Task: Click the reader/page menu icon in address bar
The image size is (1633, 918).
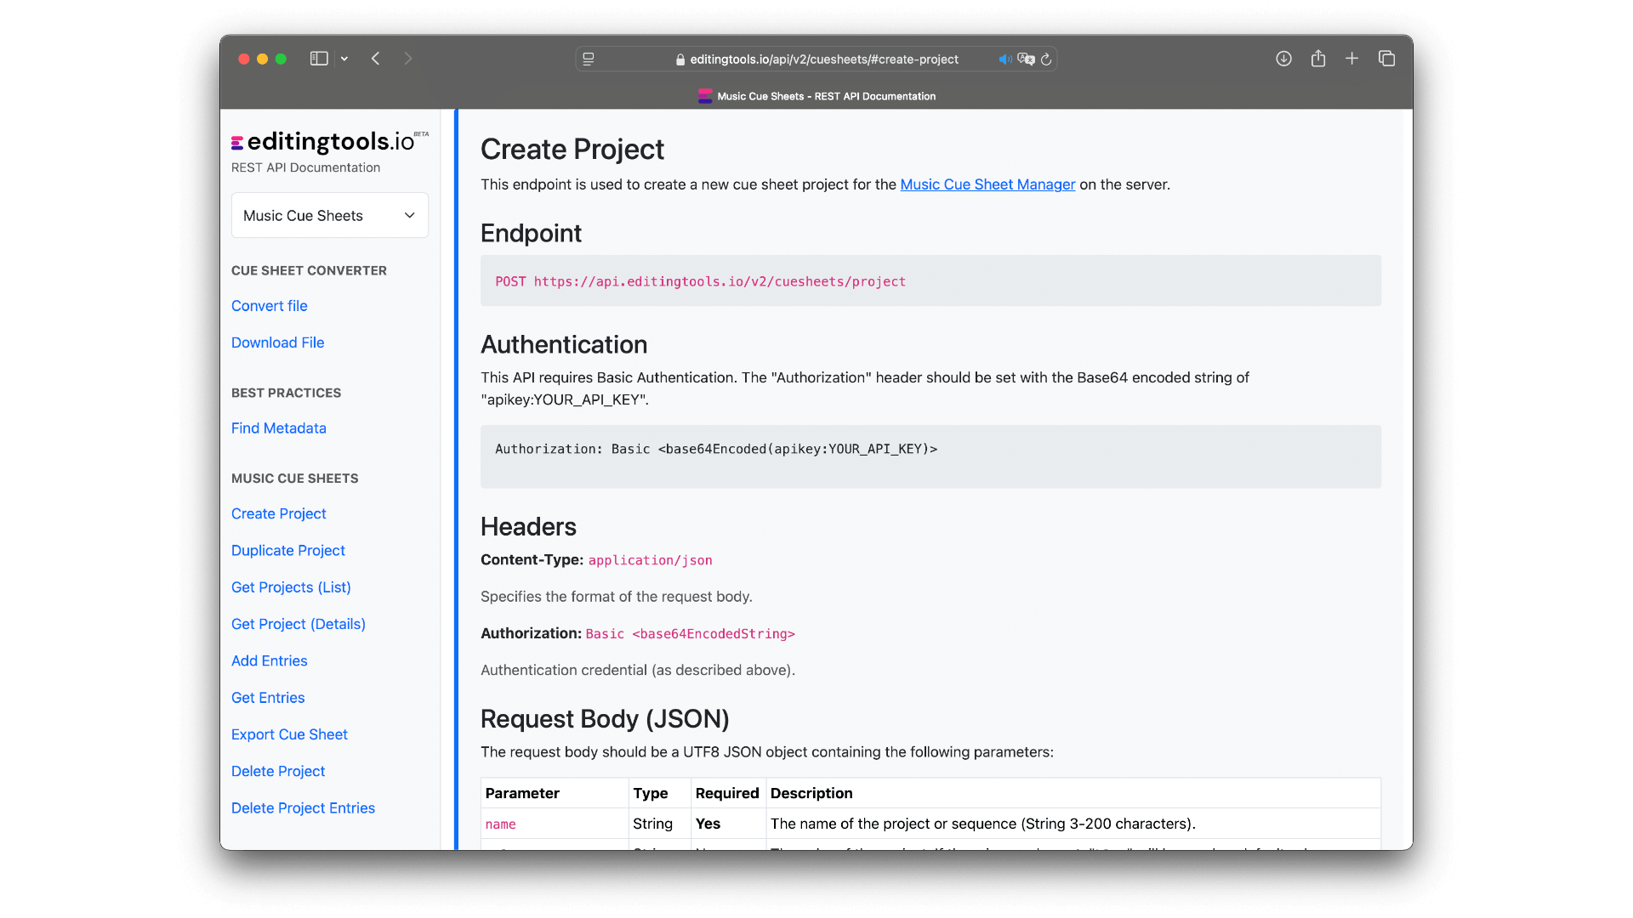Action: pyautogui.click(x=589, y=59)
